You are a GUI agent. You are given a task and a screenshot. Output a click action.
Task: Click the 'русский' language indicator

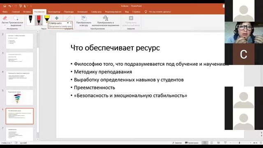tap(23, 143)
